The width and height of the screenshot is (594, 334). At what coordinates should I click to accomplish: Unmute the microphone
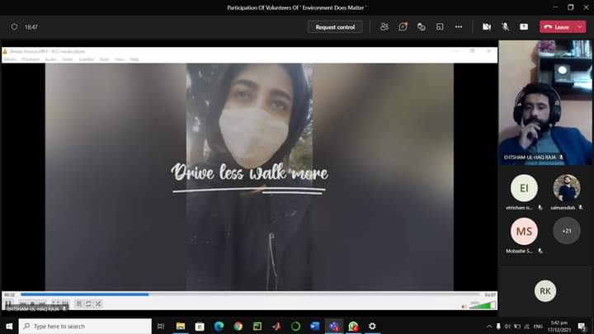(505, 26)
